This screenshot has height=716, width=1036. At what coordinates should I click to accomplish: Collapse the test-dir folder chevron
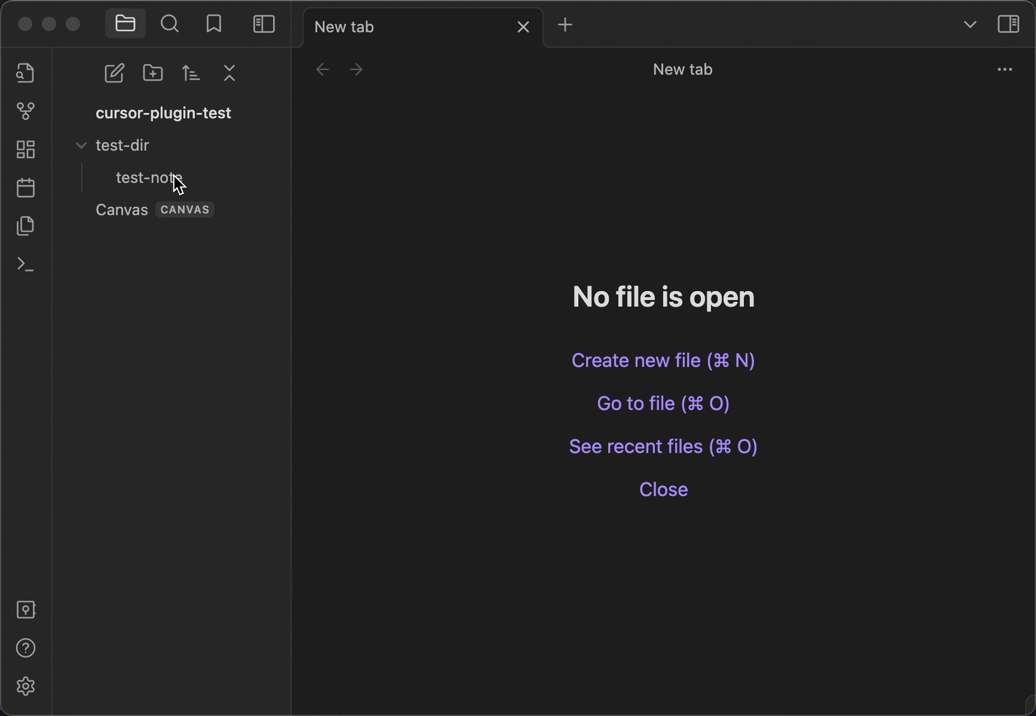click(81, 145)
